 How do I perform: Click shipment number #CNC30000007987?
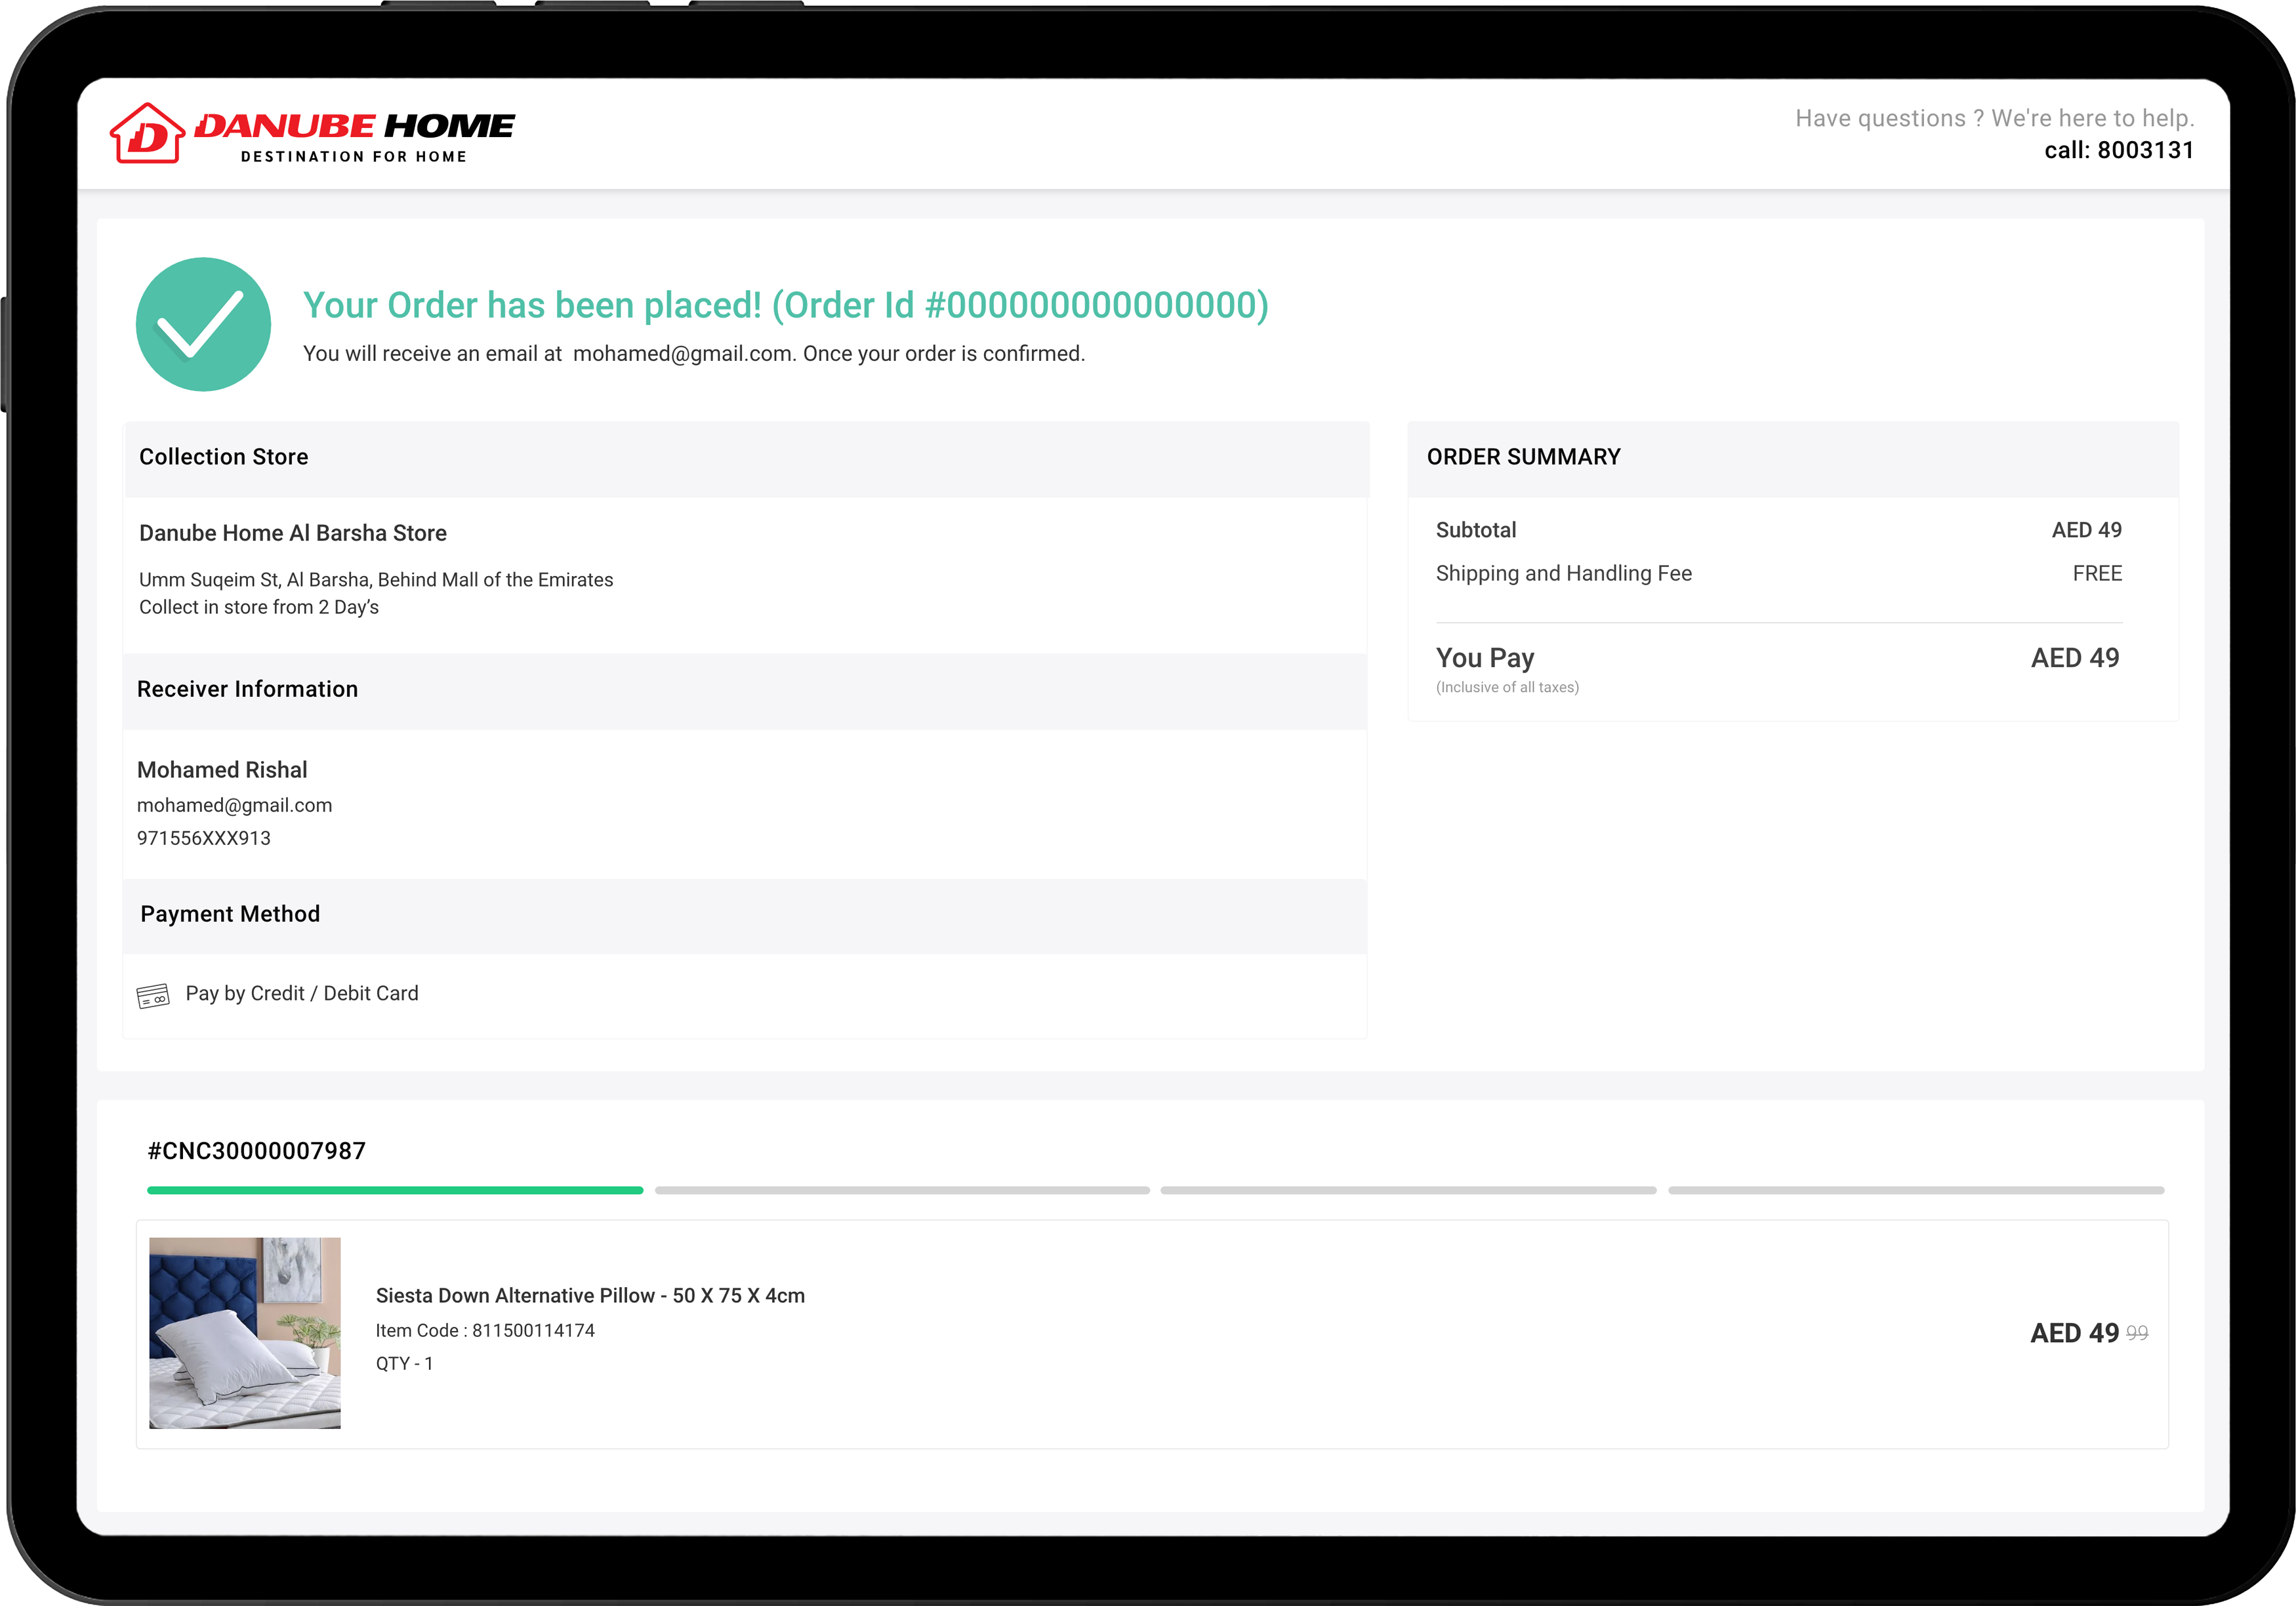[257, 1151]
